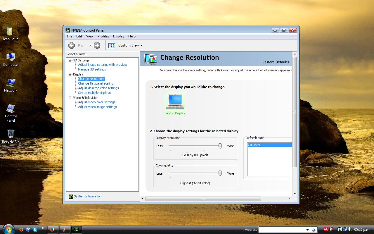Open Change flat panel scaling task
This screenshot has height=234, width=374.
tap(96, 83)
